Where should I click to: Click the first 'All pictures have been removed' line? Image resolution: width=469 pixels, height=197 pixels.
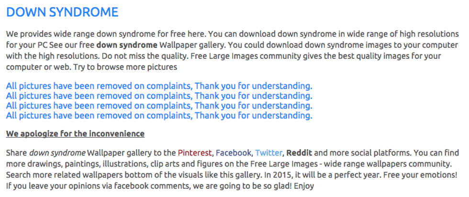pos(159,86)
